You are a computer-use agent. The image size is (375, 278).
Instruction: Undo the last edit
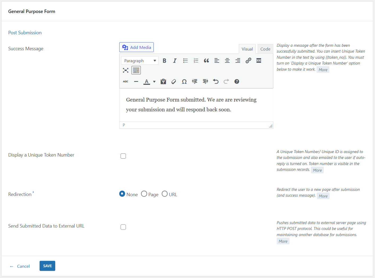[x=216, y=82]
